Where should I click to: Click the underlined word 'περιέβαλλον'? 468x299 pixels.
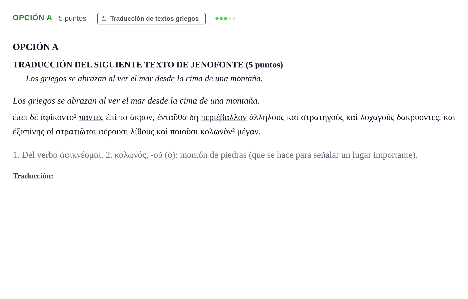tap(224, 117)
